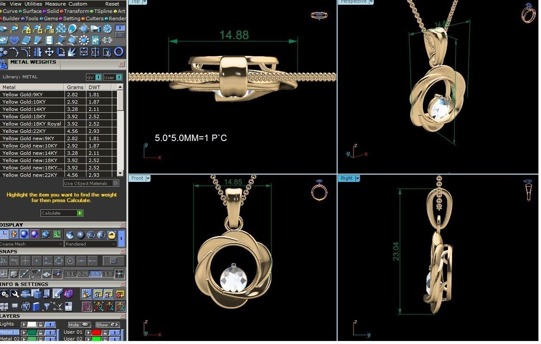The width and height of the screenshot is (541, 344).
Task: Select the round halo gem ring icon
Action: tap(108, 28)
